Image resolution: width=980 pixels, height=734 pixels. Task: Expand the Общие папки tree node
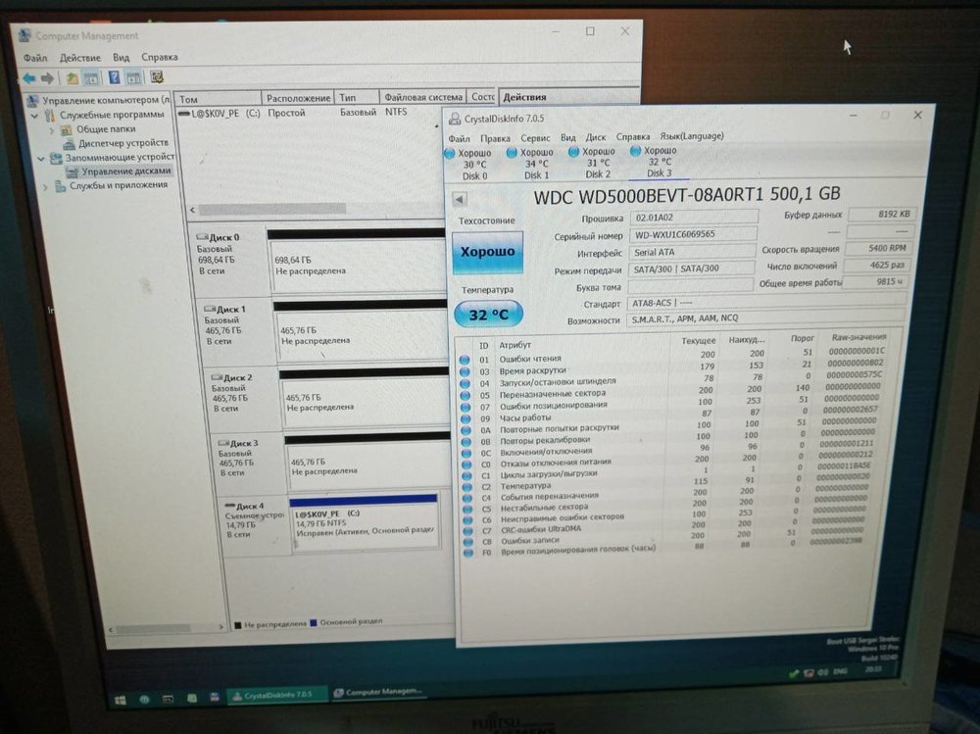coord(52,129)
